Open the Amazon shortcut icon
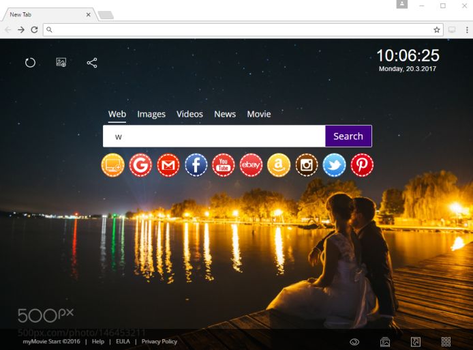Viewport: 473px width, 350px height. [279, 165]
